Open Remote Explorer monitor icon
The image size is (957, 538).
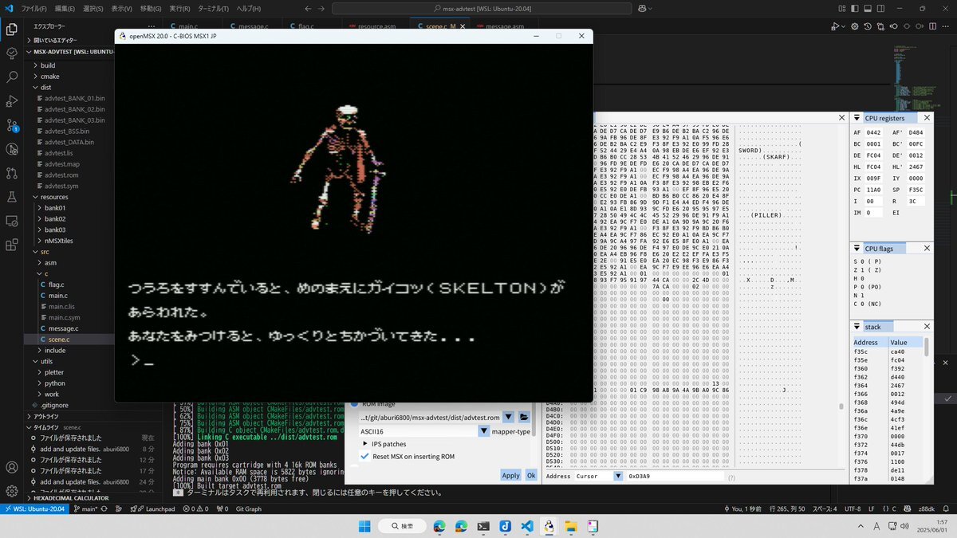click(12, 221)
